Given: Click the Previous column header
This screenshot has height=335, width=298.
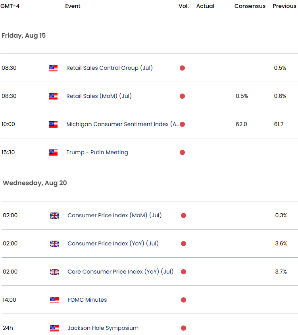Looking at the screenshot, I should (x=285, y=6).
